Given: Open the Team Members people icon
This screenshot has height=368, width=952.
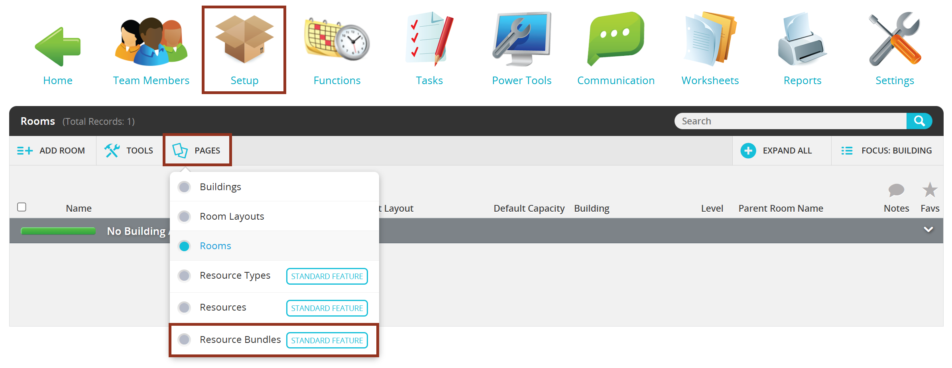Looking at the screenshot, I should coord(151,41).
